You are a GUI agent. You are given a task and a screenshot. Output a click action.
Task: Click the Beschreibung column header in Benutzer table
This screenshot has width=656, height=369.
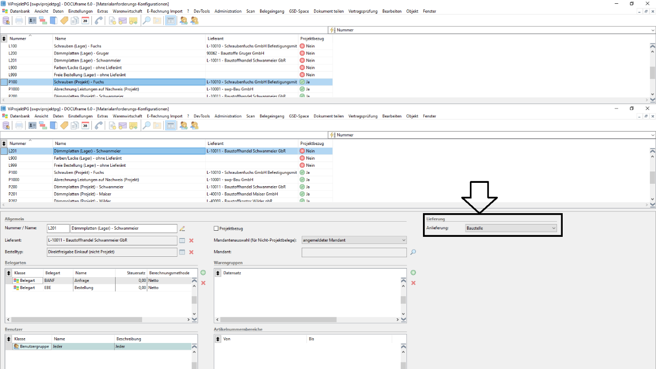[x=153, y=339]
